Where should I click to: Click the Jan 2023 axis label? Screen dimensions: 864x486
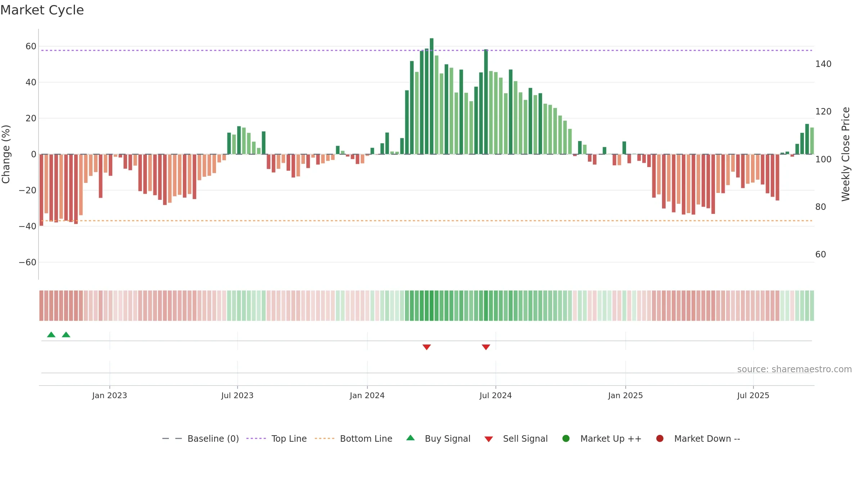(109, 395)
